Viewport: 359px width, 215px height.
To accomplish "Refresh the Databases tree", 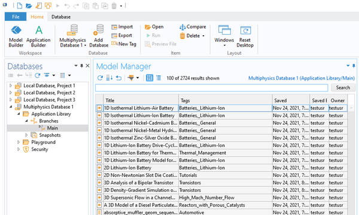I will (38, 75).
